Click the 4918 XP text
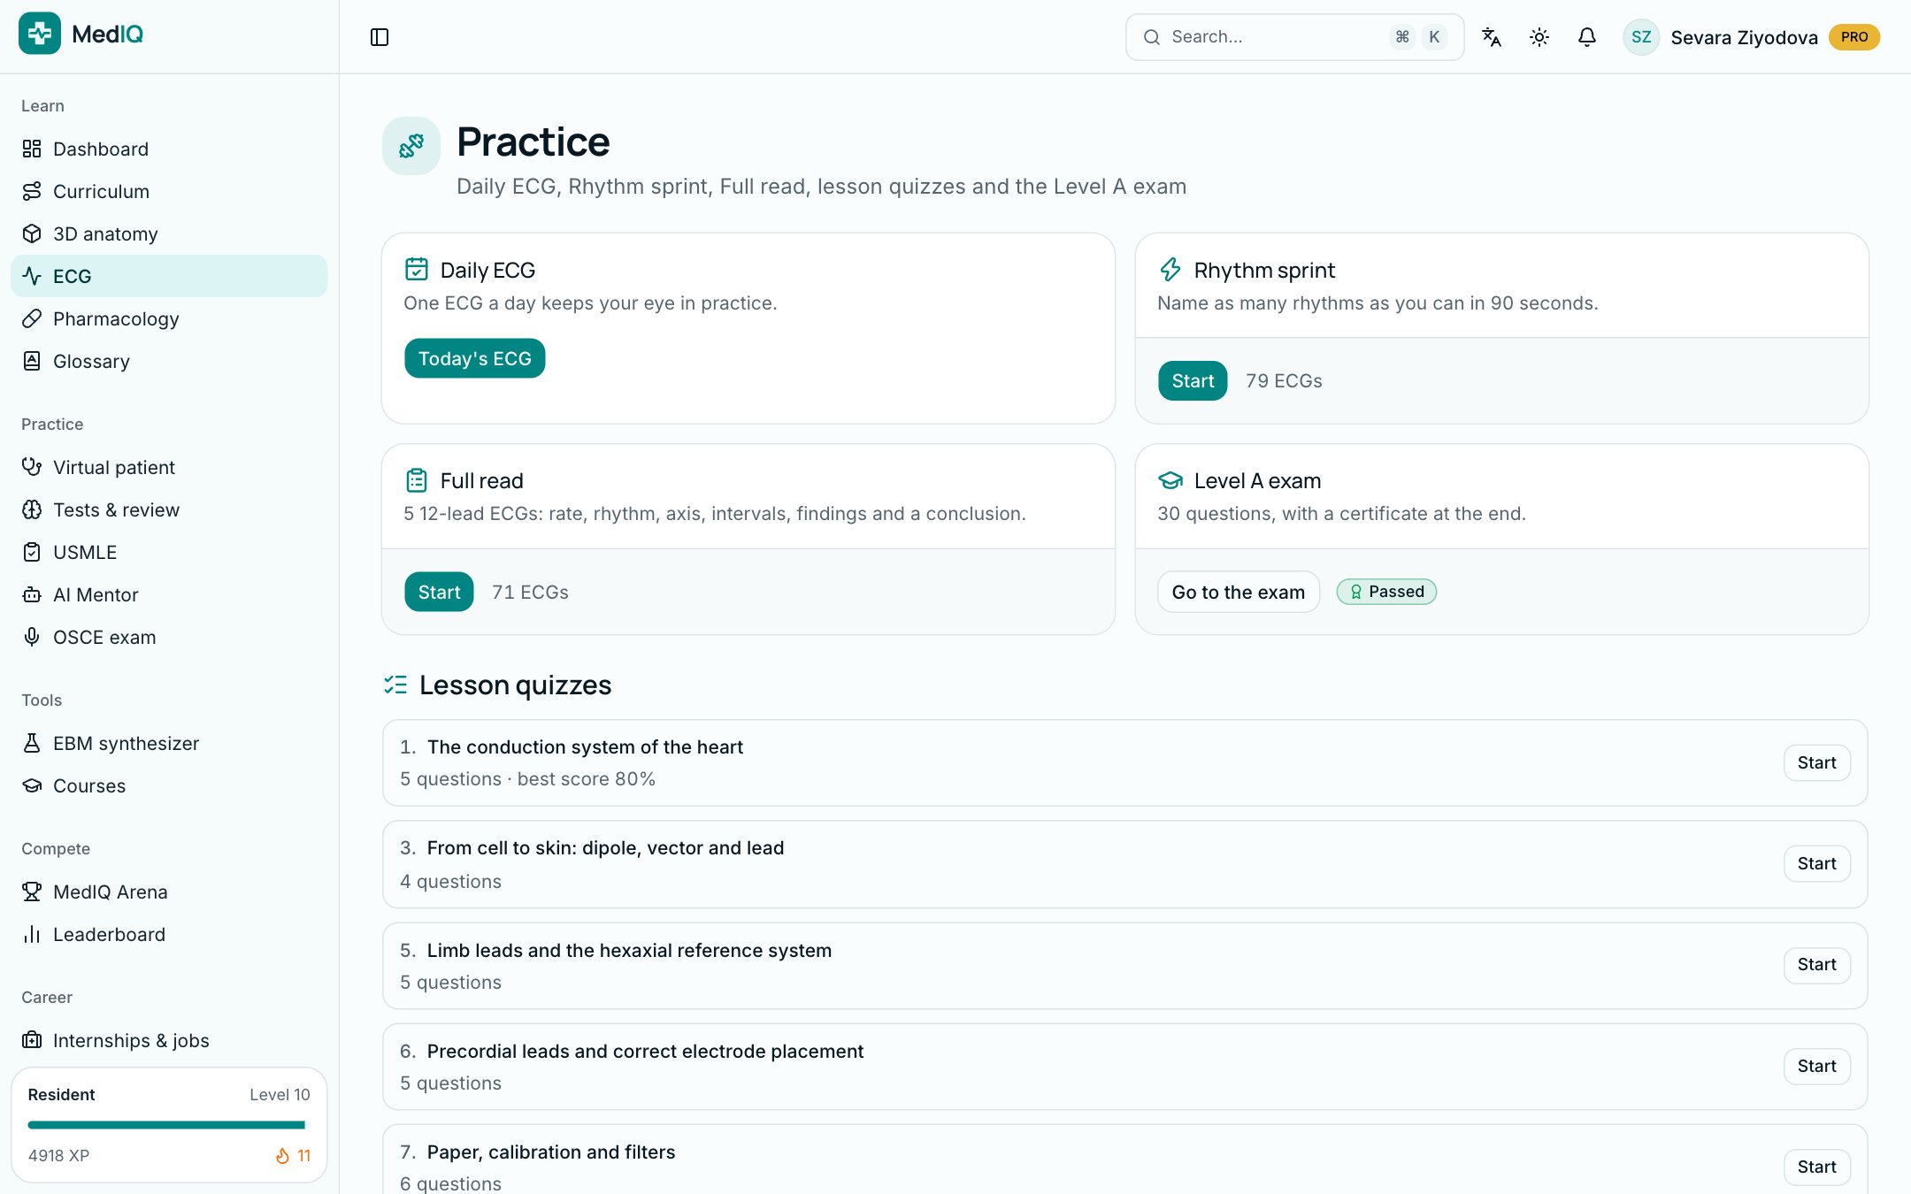The height and width of the screenshot is (1194, 1911). [58, 1156]
